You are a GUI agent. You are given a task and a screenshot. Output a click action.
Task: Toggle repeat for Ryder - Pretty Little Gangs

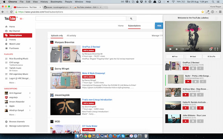203,82
